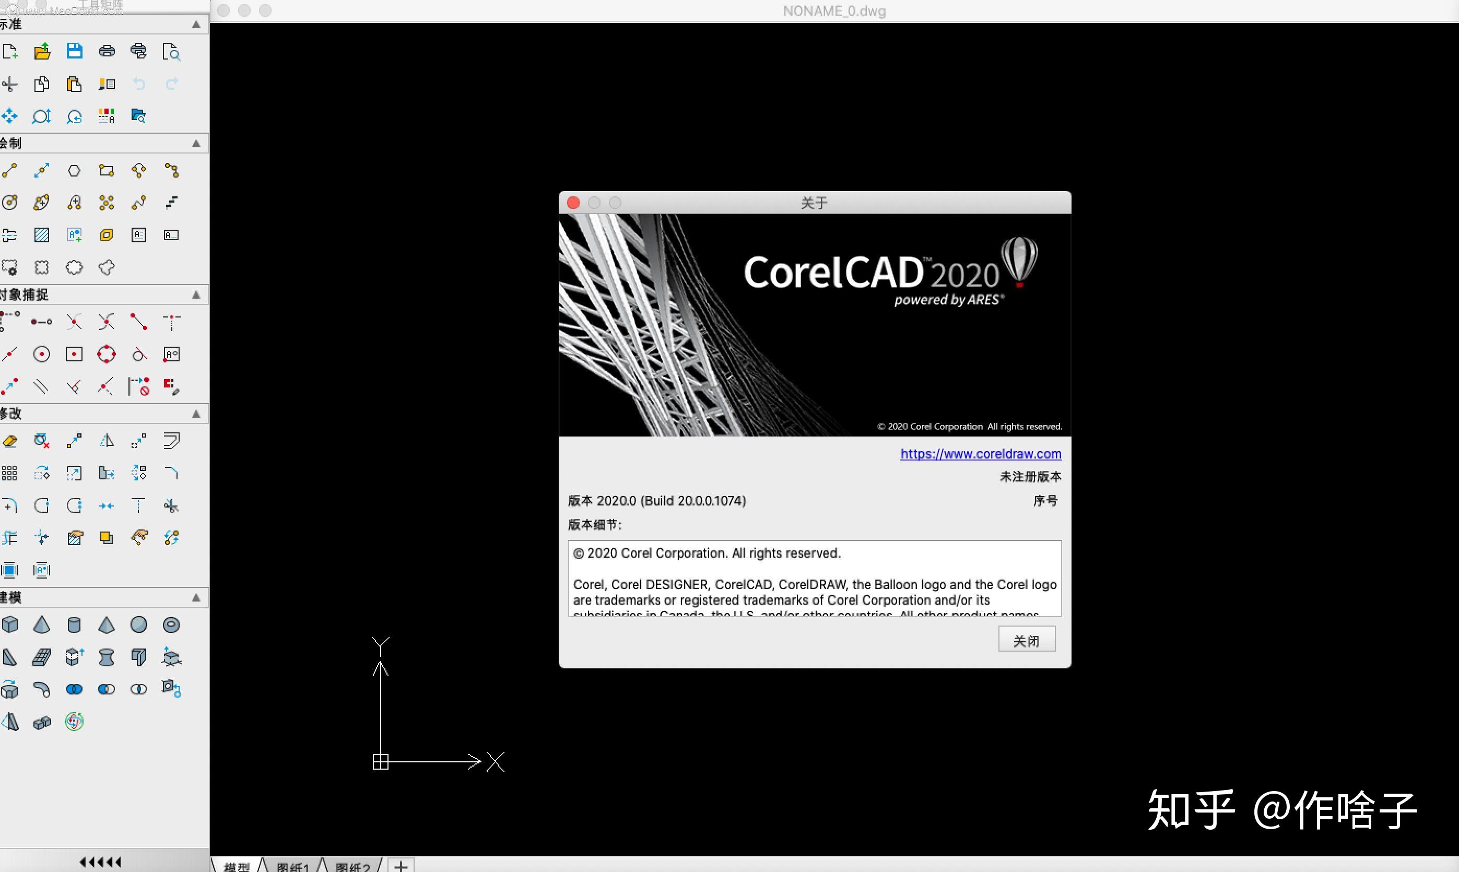Image resolution: width=1459 pixels, height=872 pixels.
Task: Select the Hatch tool
Action: pos(42,235)
